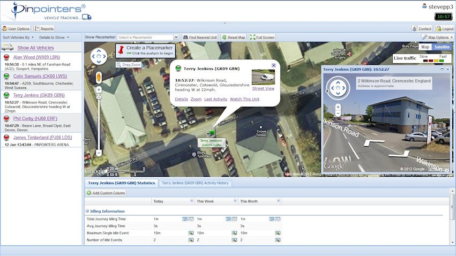Remove the Today column via its close icon
The width and height of the screenshot is (456, 256).
pos(192,201)
